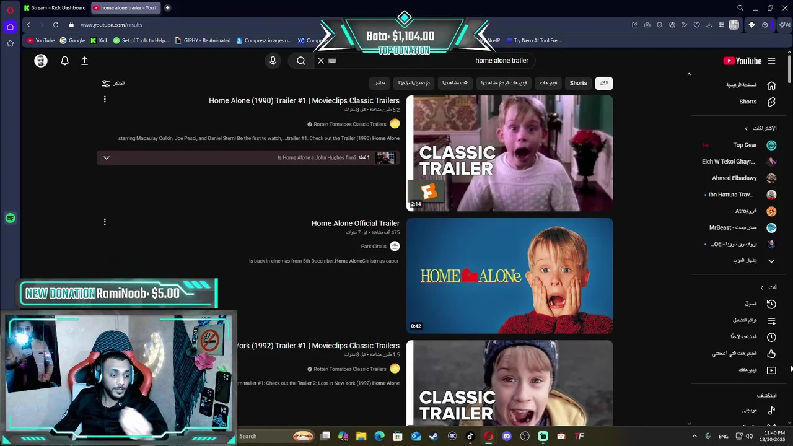Open the YouTube account avatar menu

coord(41,61)
